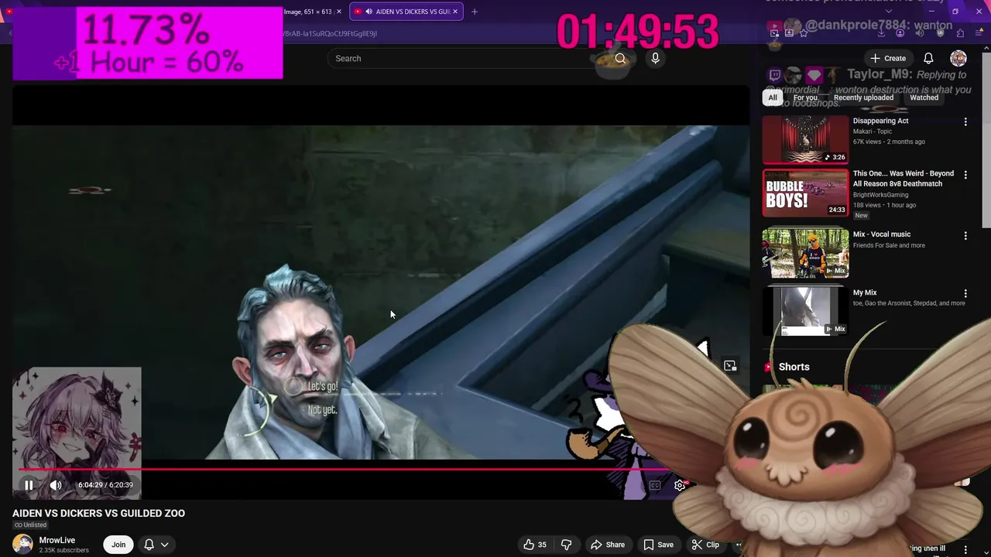The width and height of the screenshot is (991, 557).
Task: Open more options for My Mix
Action: pos(965,294)
